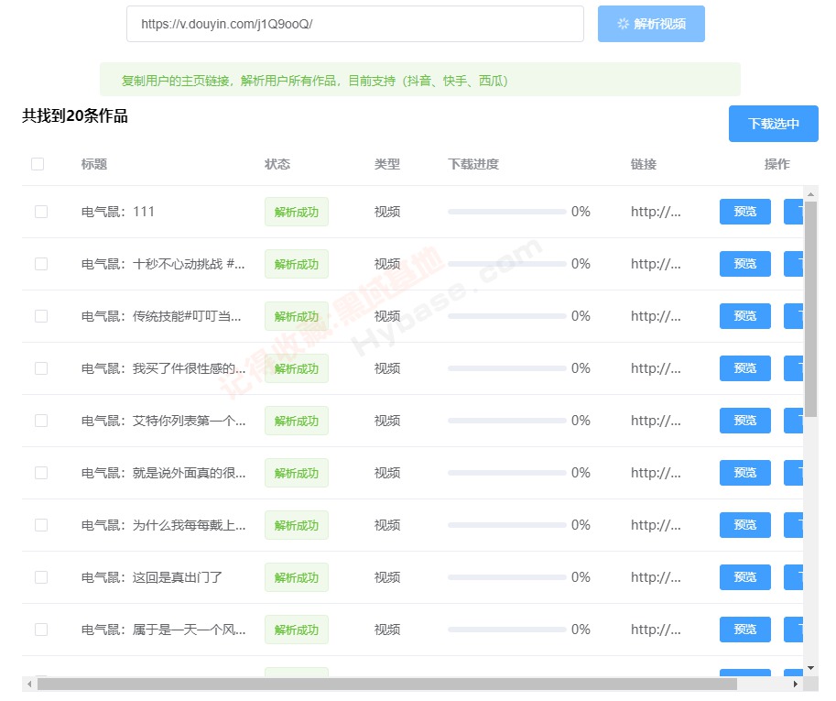Preview the 艾特你列表第一个 video
This screenshot has height=701, width=836.
click(x=744, y=421)
